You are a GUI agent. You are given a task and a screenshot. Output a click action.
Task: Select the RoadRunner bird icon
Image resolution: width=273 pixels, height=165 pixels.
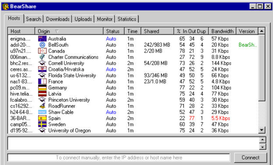coord(42,106)
